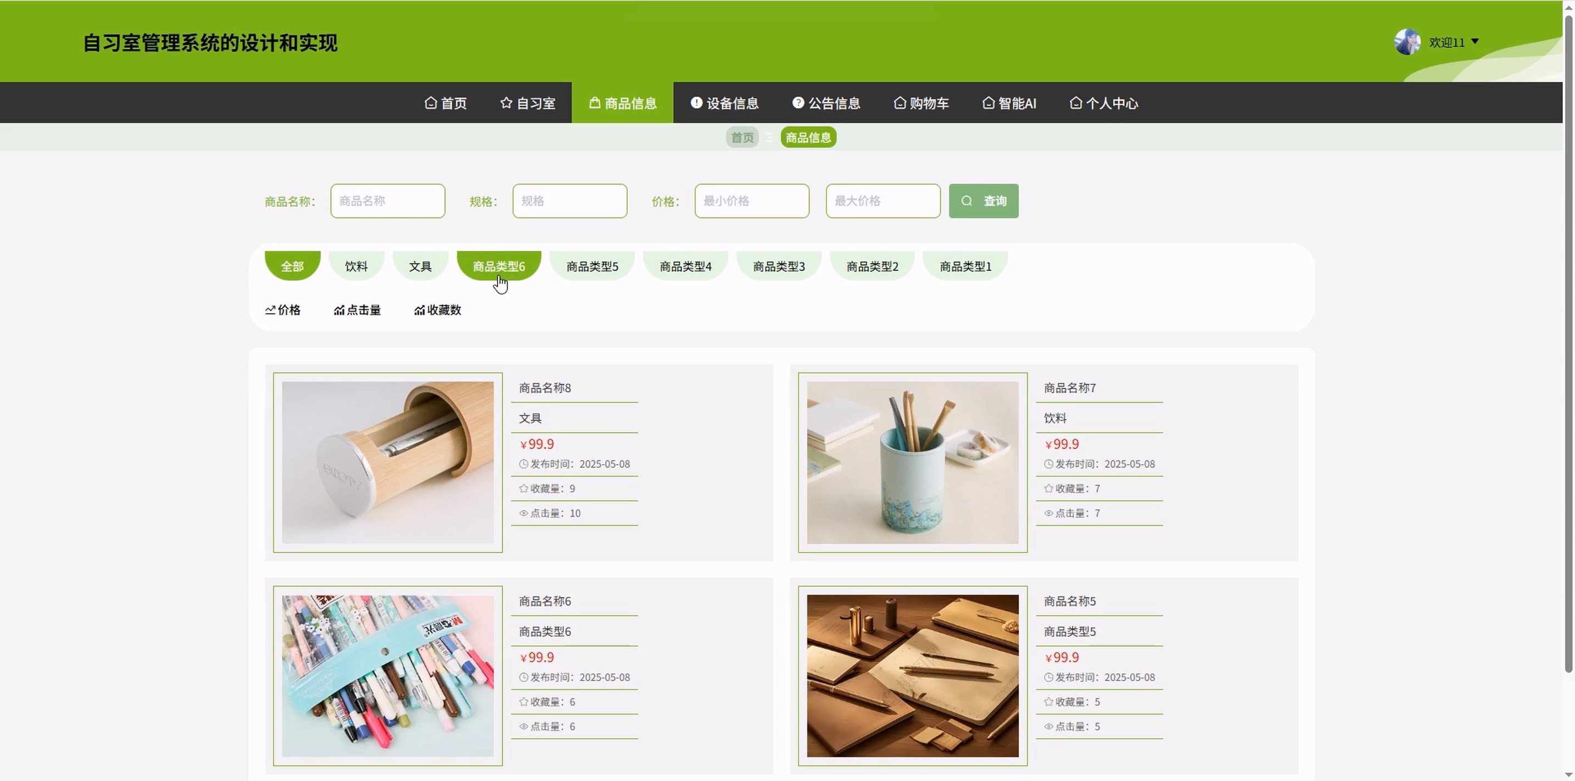Open 自习室 from the navigation bar
The image size is (1575, 781).
click(x=528, y=103)
